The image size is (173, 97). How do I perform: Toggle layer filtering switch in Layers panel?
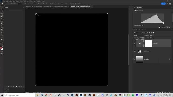click(154, 33)
